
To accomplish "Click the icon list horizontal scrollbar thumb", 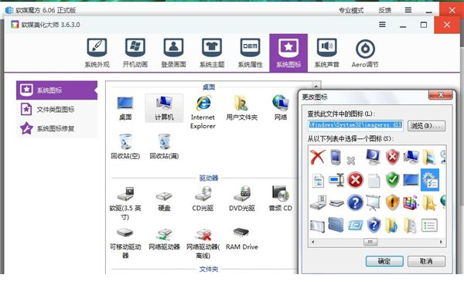I will point(370,242).
